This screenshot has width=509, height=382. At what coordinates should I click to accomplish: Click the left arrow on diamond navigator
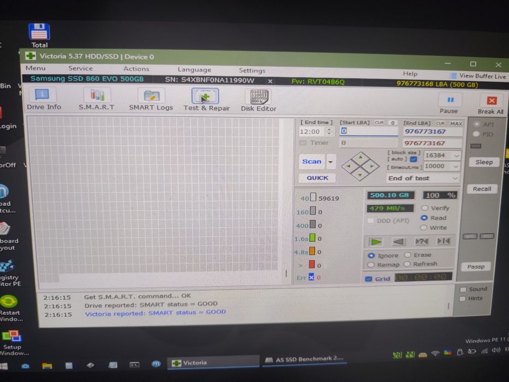(x=348, y=166)
